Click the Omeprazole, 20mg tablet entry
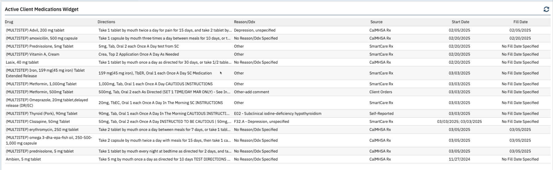The width and height of the screenshot is (553, 170). pyautogui.click(x=47, y=103)
